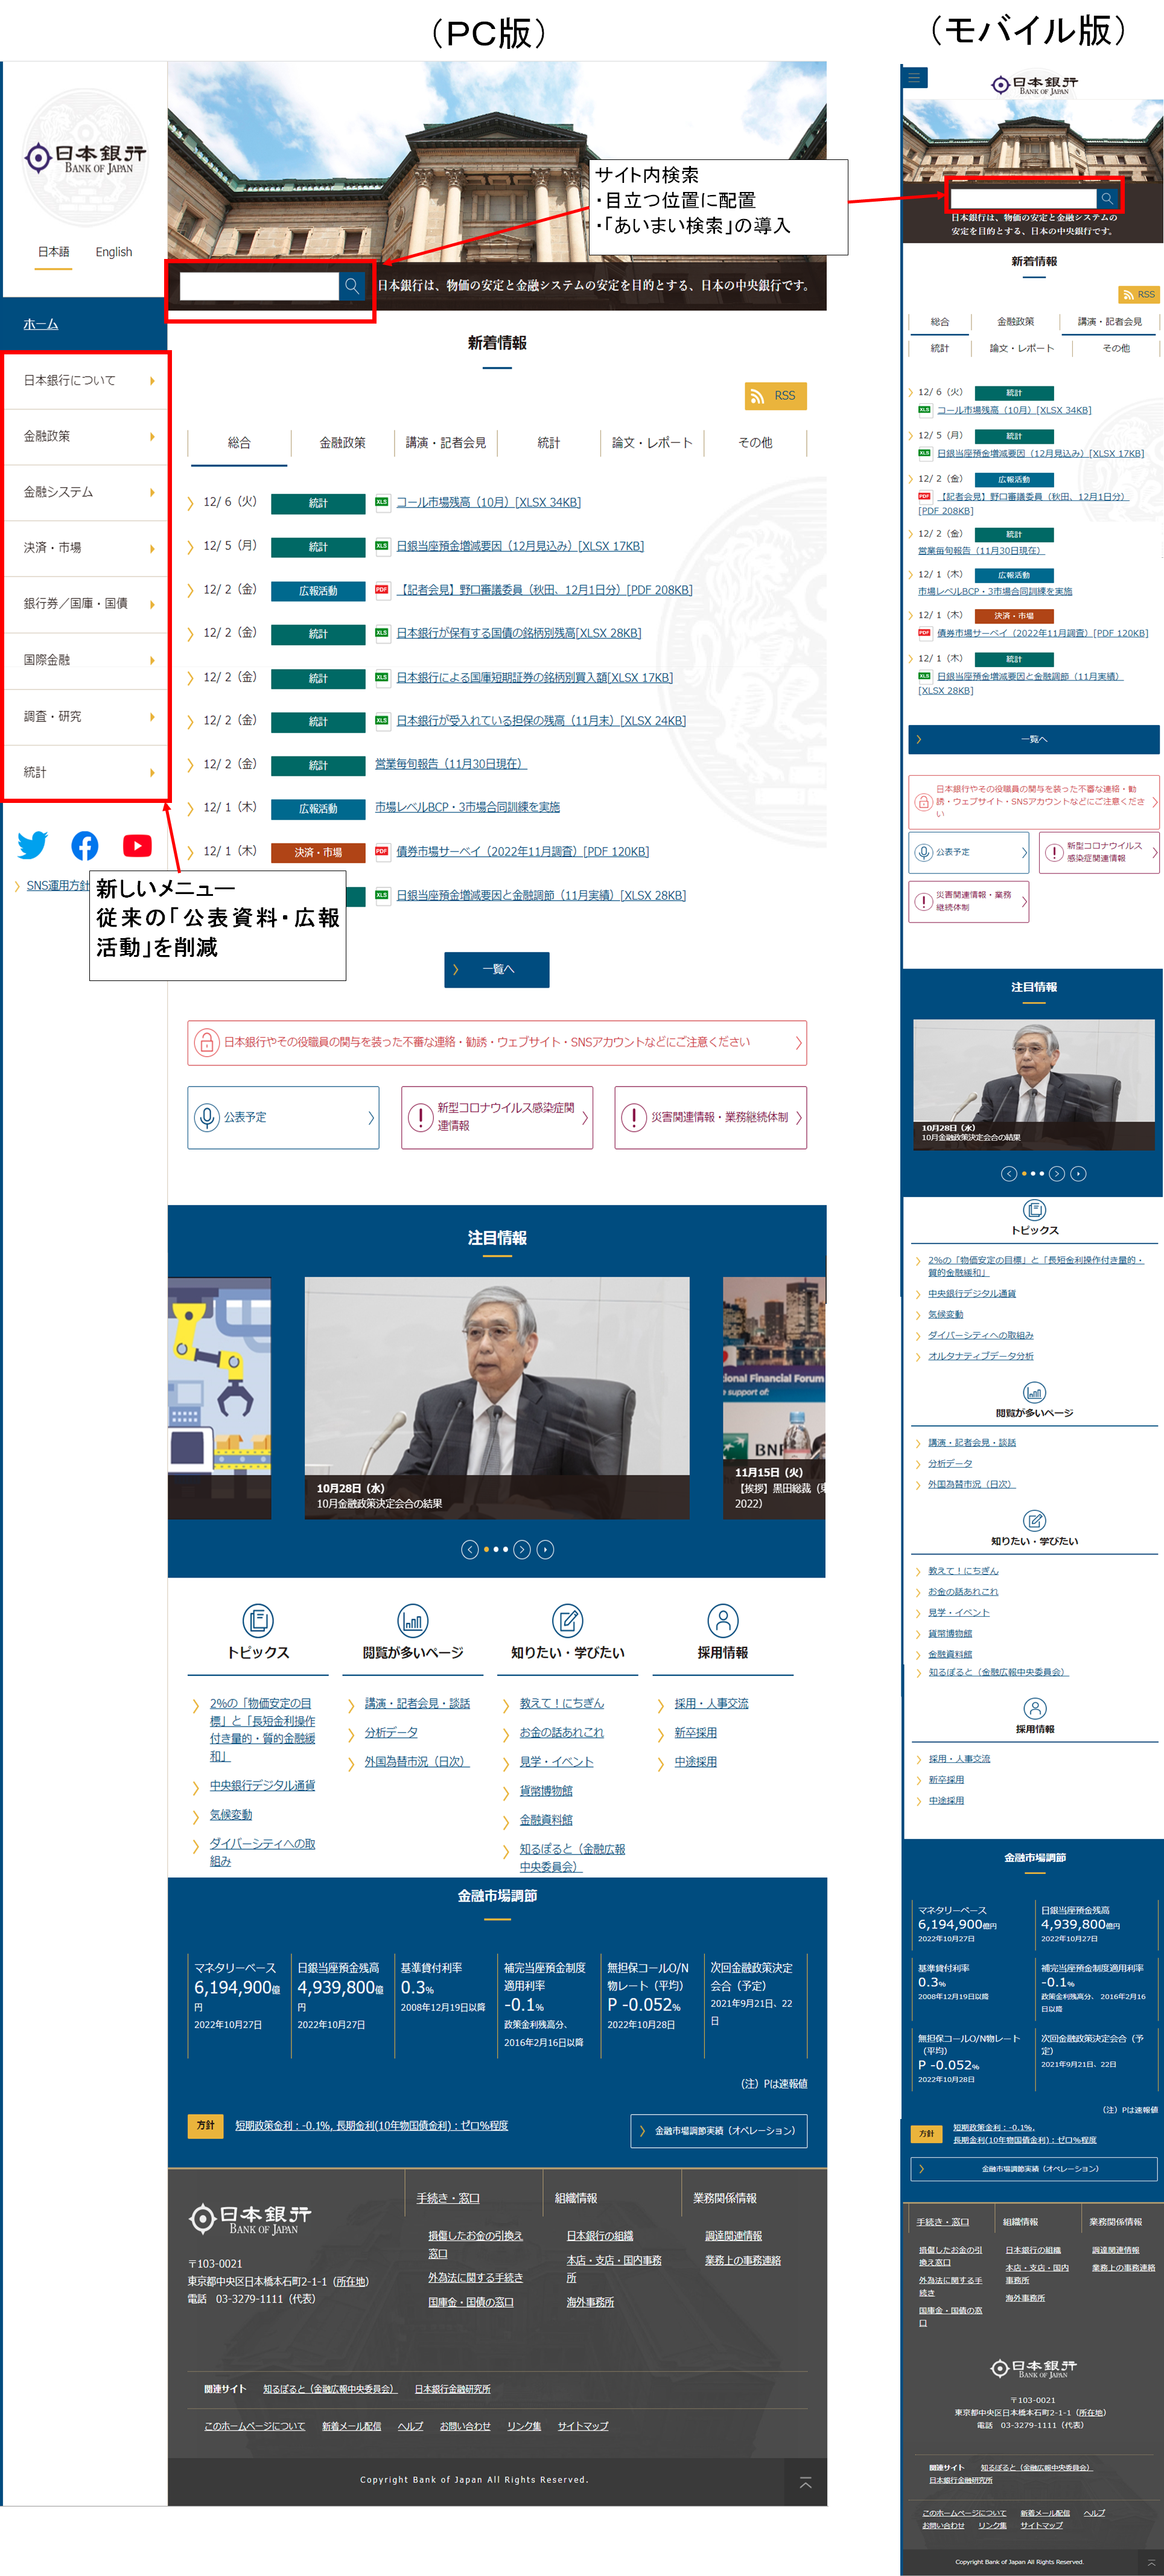The height and width of the screenshot is (2576, 1164).
Task: Open 新型コロナウイルス感染症関連情報 alert button in PC
Action: coord(497,1117)
